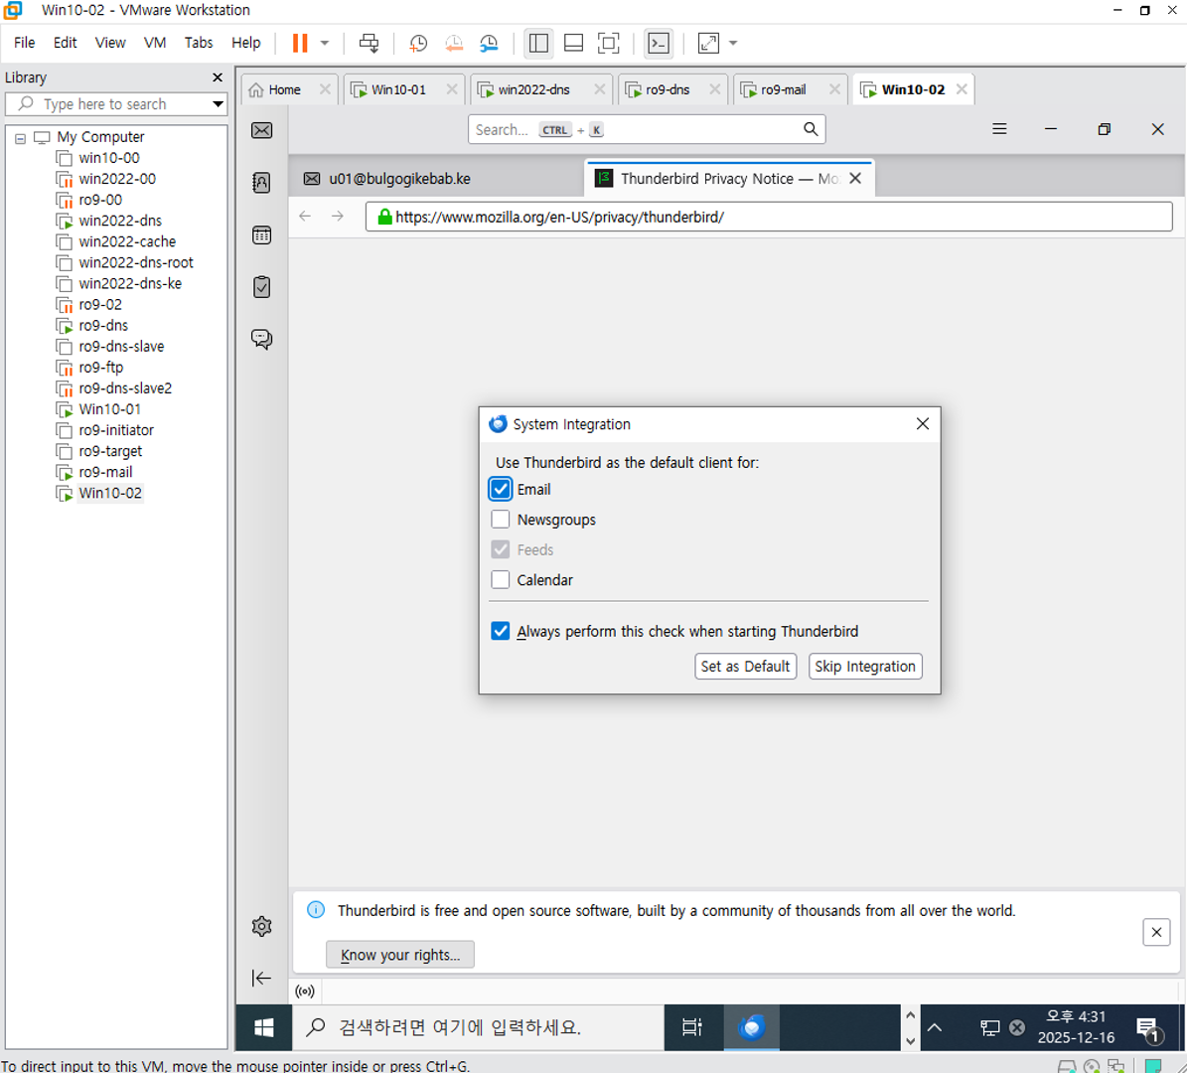Check the Calendar checkbox
Viewport: 1188px width, 1073px height.
[x=500, y=579]
